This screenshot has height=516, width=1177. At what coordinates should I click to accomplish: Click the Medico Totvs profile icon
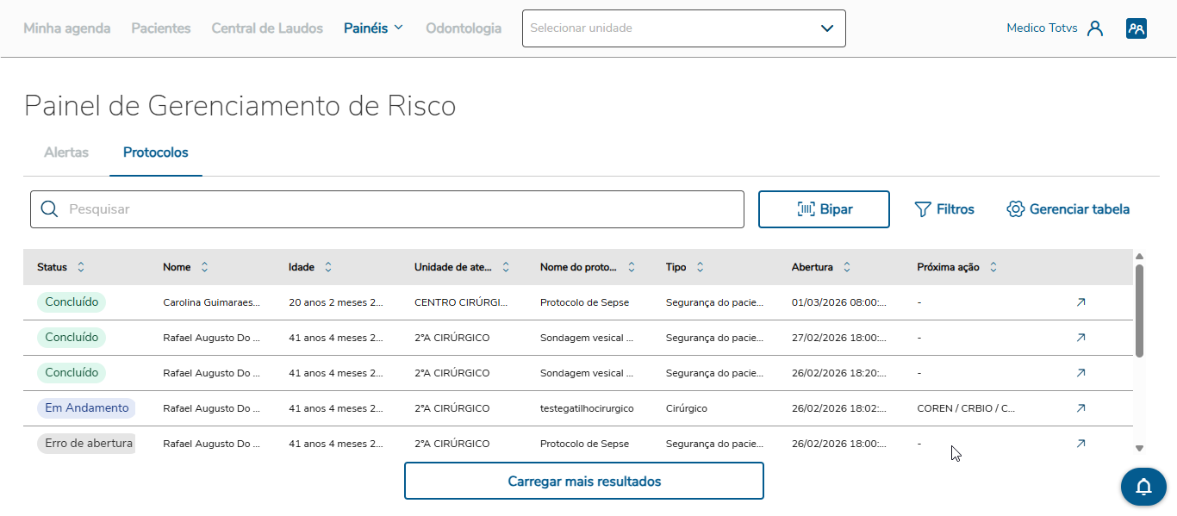[x=1095, y=28]
